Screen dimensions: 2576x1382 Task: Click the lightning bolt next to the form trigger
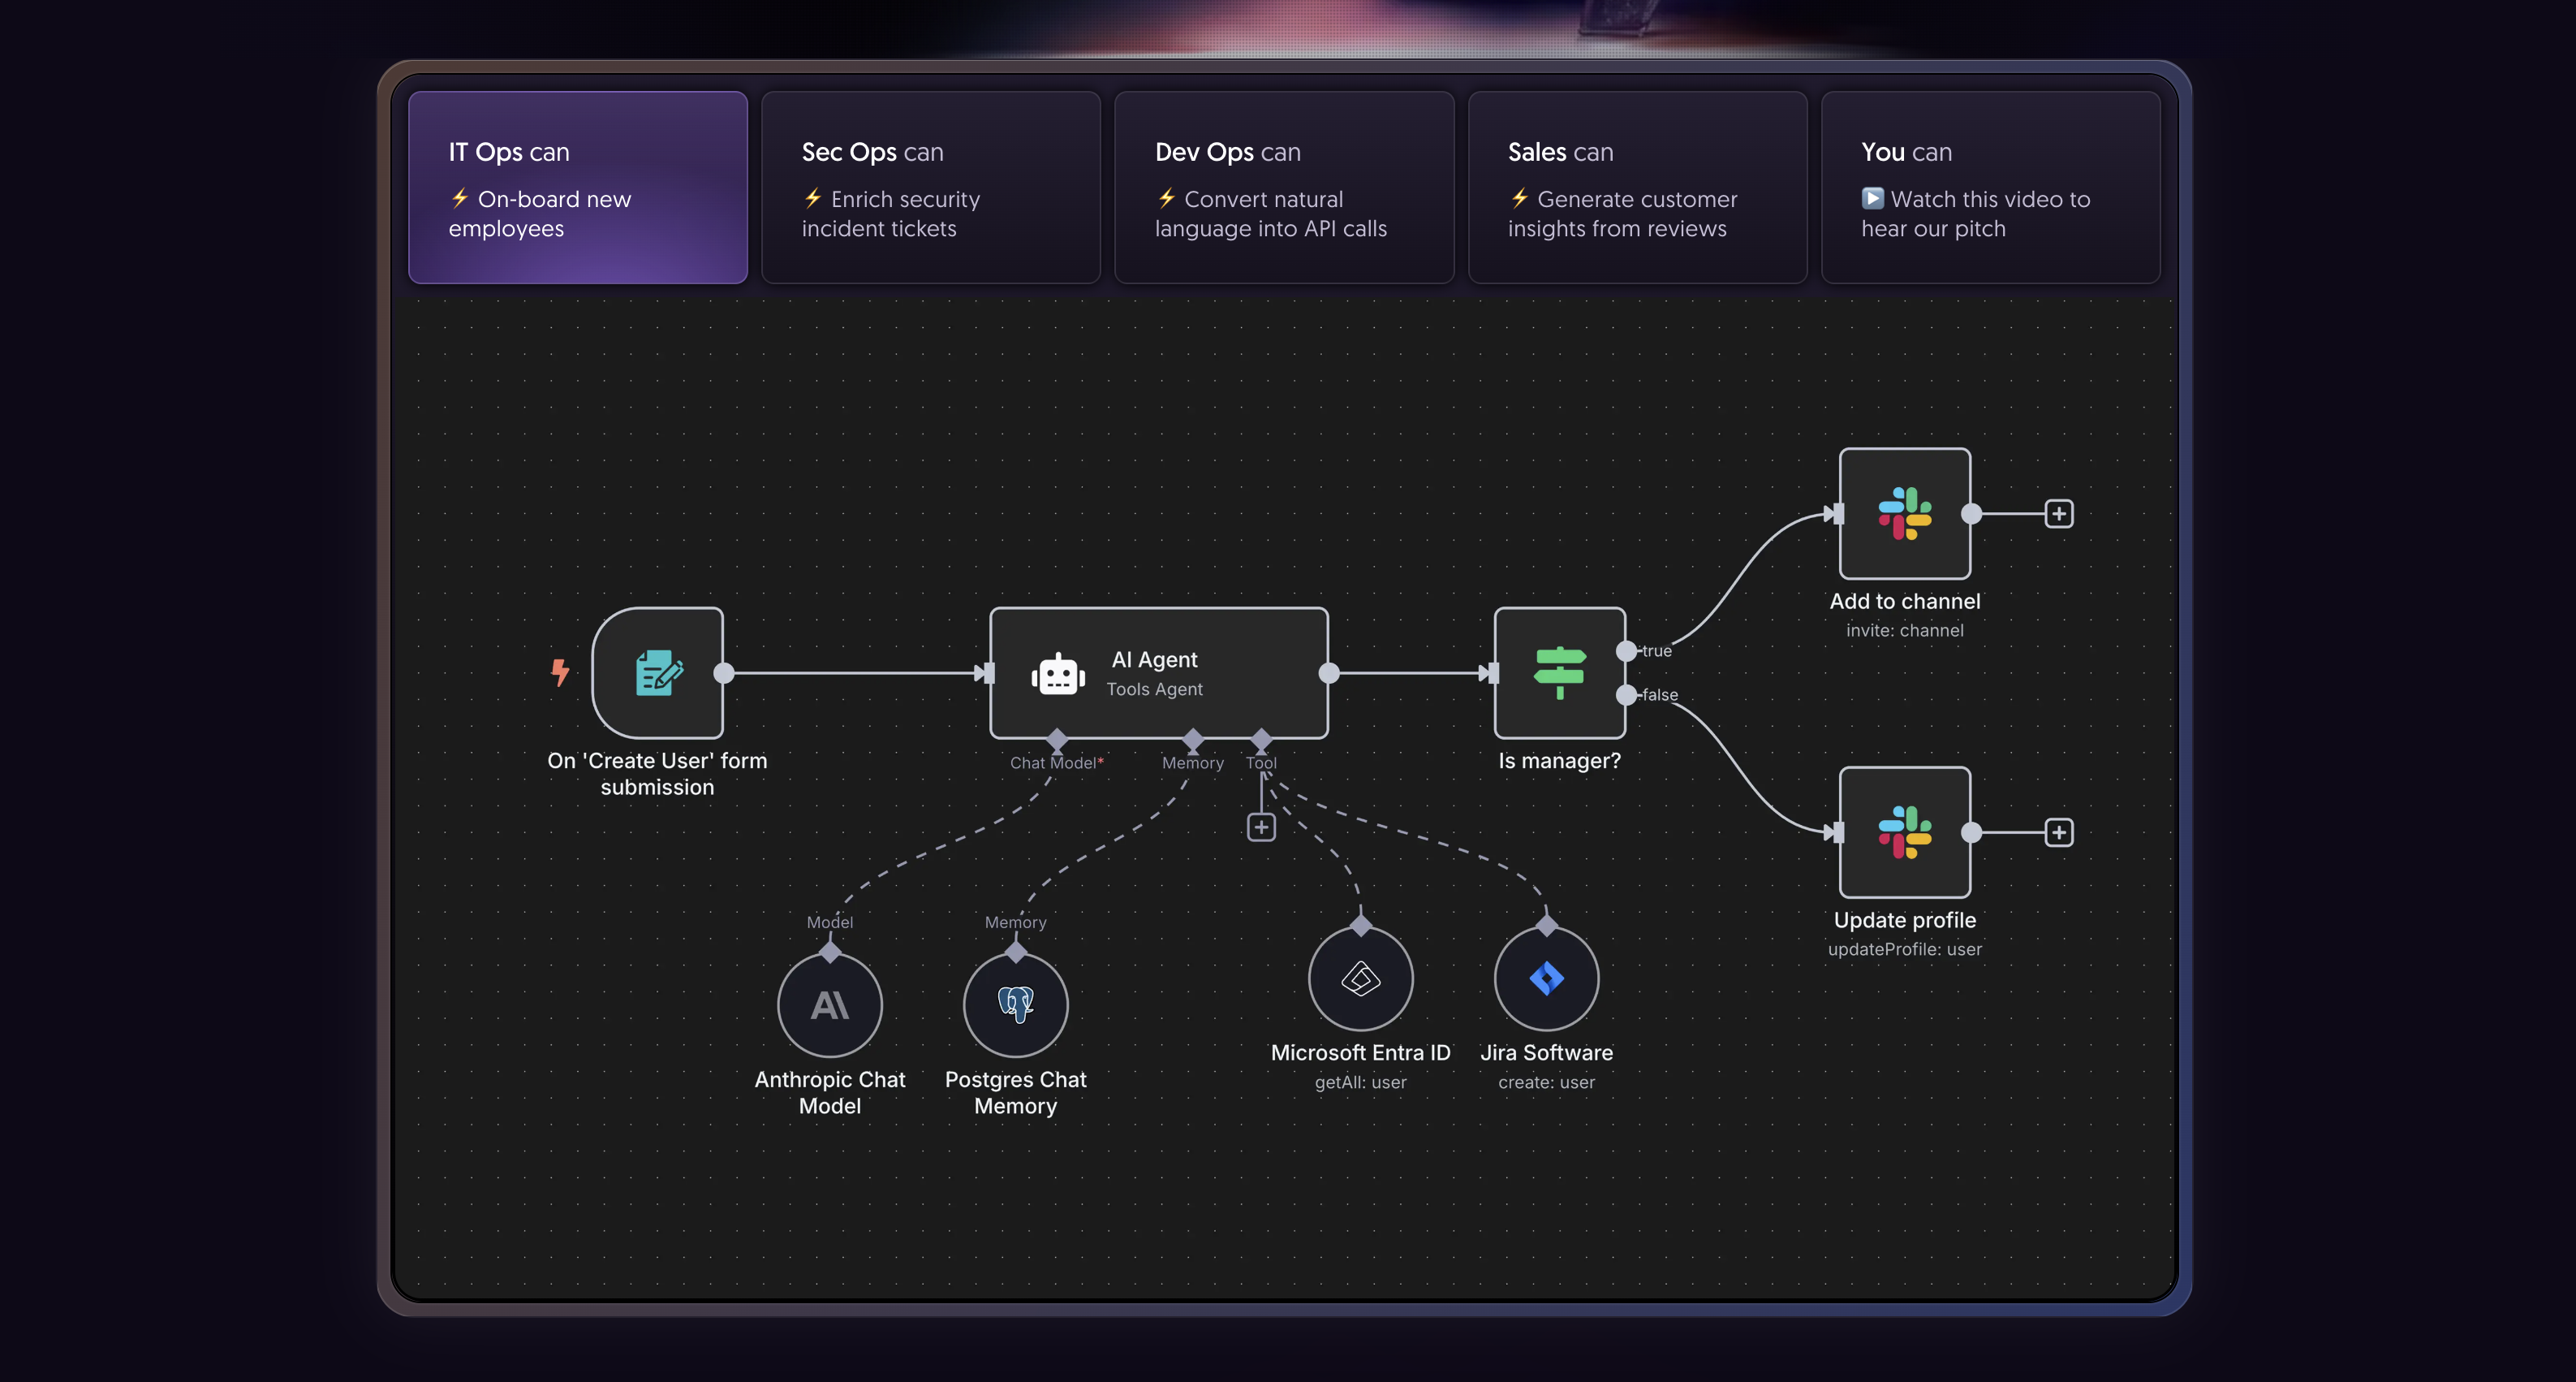[x=560, y=672]
